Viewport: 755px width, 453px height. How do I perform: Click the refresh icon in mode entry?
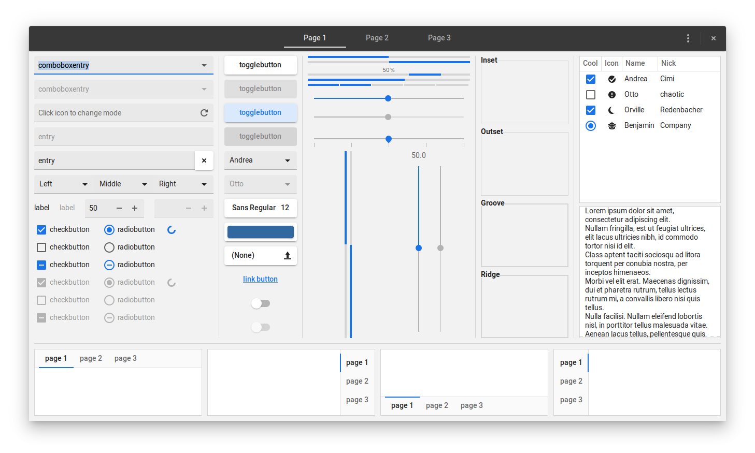(x=204, y=113)
